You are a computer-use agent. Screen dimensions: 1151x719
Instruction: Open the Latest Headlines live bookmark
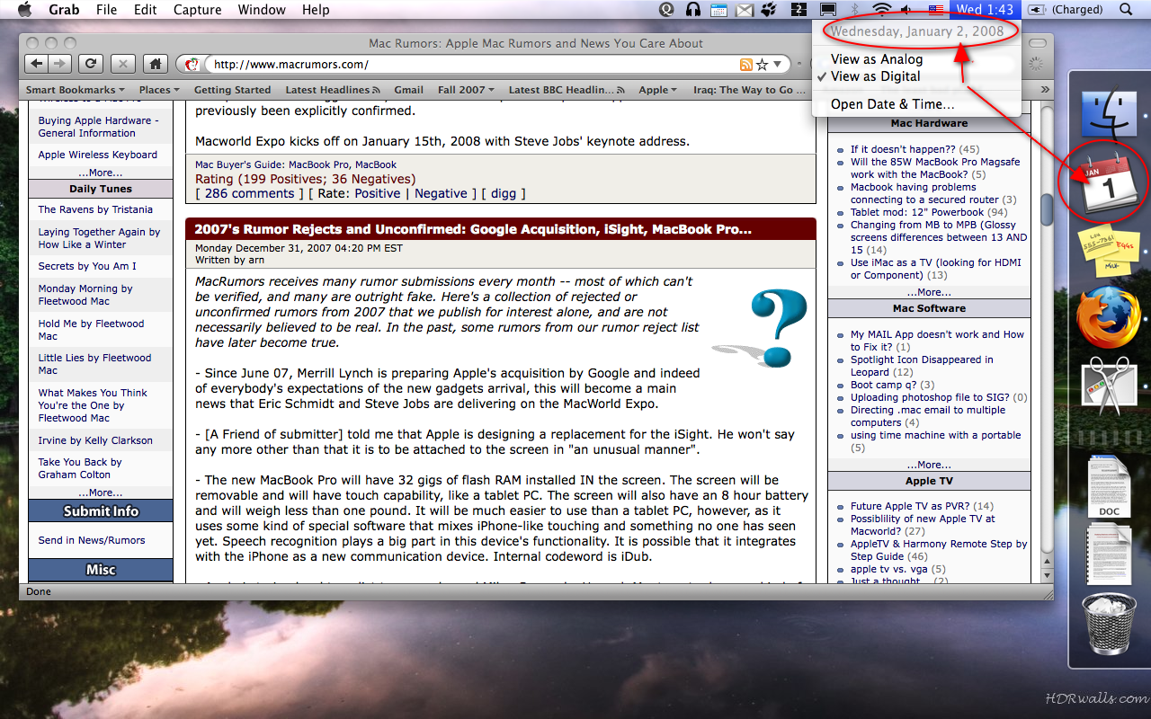tap(332, 90)
